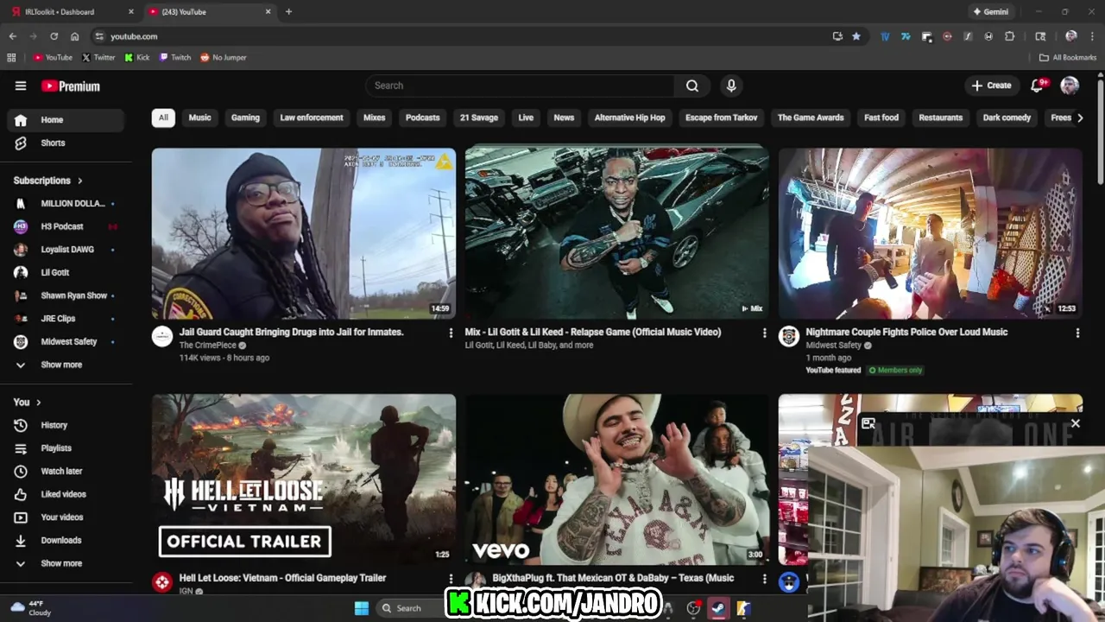
Task: Go to Shorts in the sidebar
Action: [x=66, y=143]
